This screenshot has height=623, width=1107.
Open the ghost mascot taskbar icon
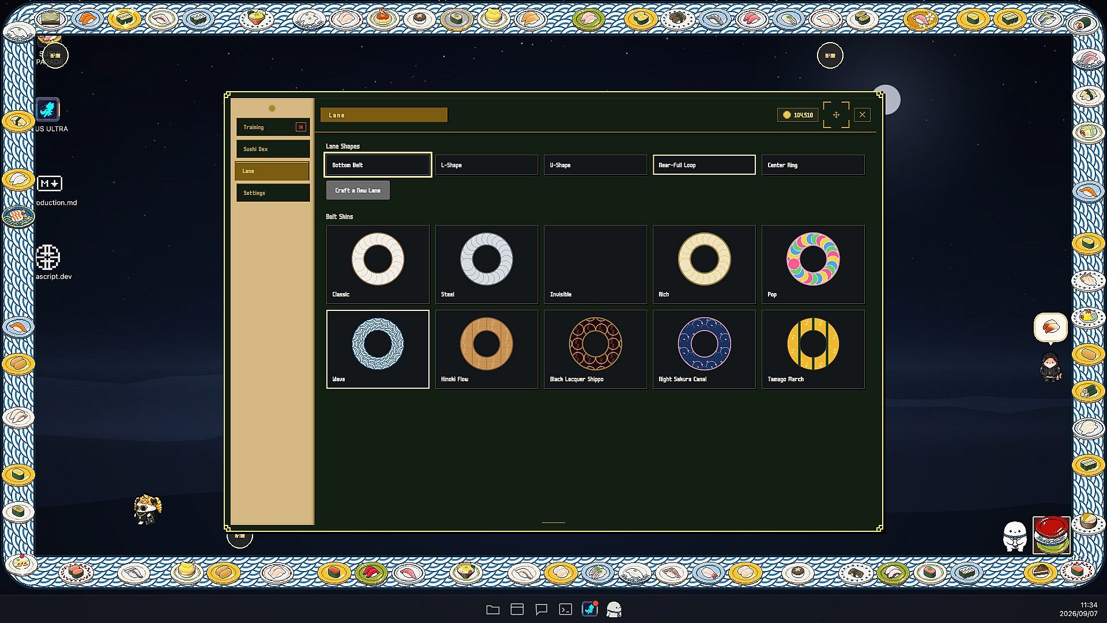pyautogui.click(x=614, y=609)
